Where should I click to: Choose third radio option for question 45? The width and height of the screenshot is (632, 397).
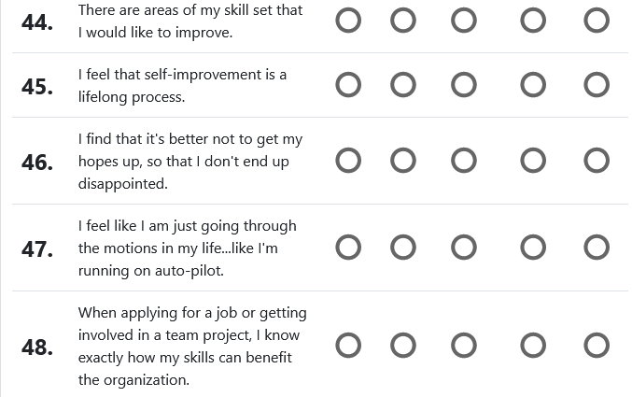464,85
